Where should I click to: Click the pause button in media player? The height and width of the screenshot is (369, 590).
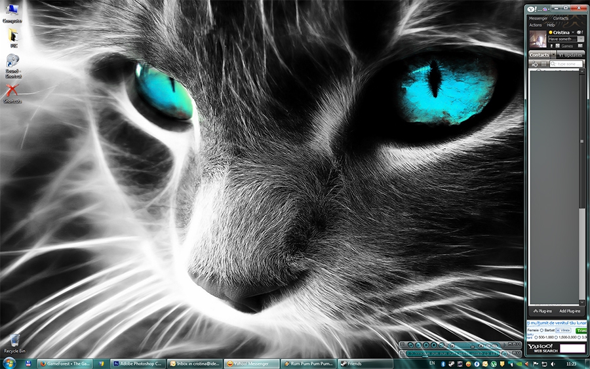point(426,345)
